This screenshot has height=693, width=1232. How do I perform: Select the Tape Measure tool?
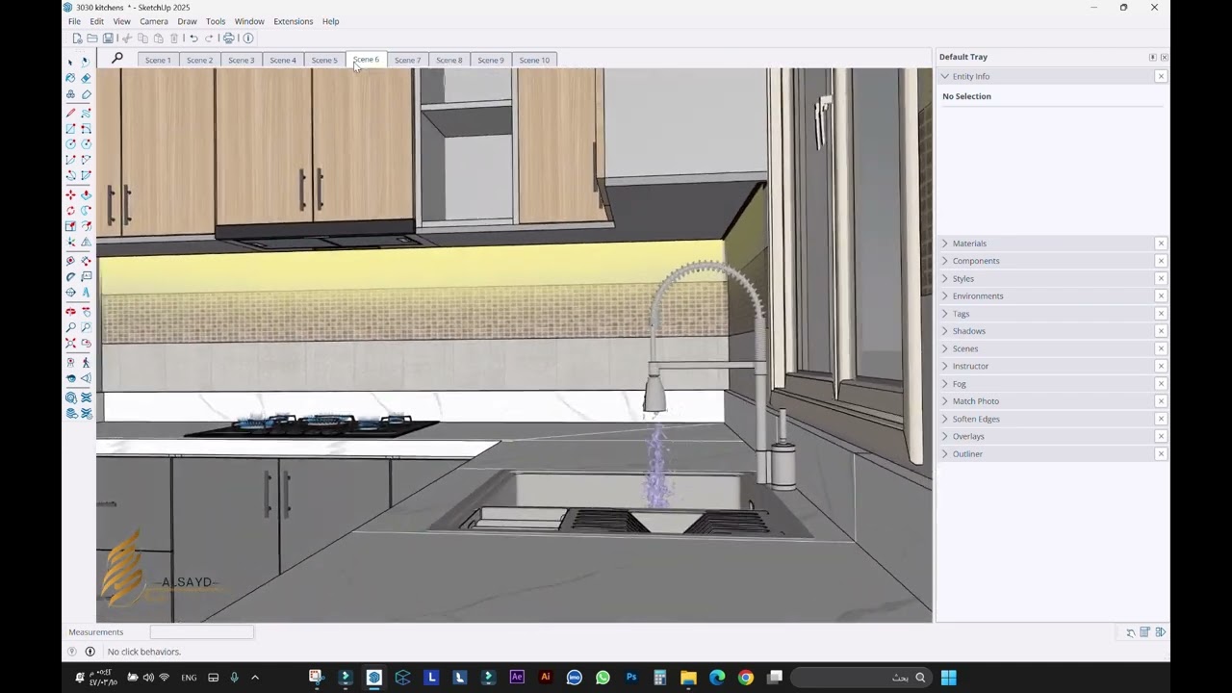[70, 260]
